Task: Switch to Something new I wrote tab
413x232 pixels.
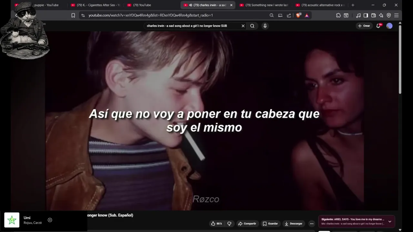Action: (x=264, y=5)
